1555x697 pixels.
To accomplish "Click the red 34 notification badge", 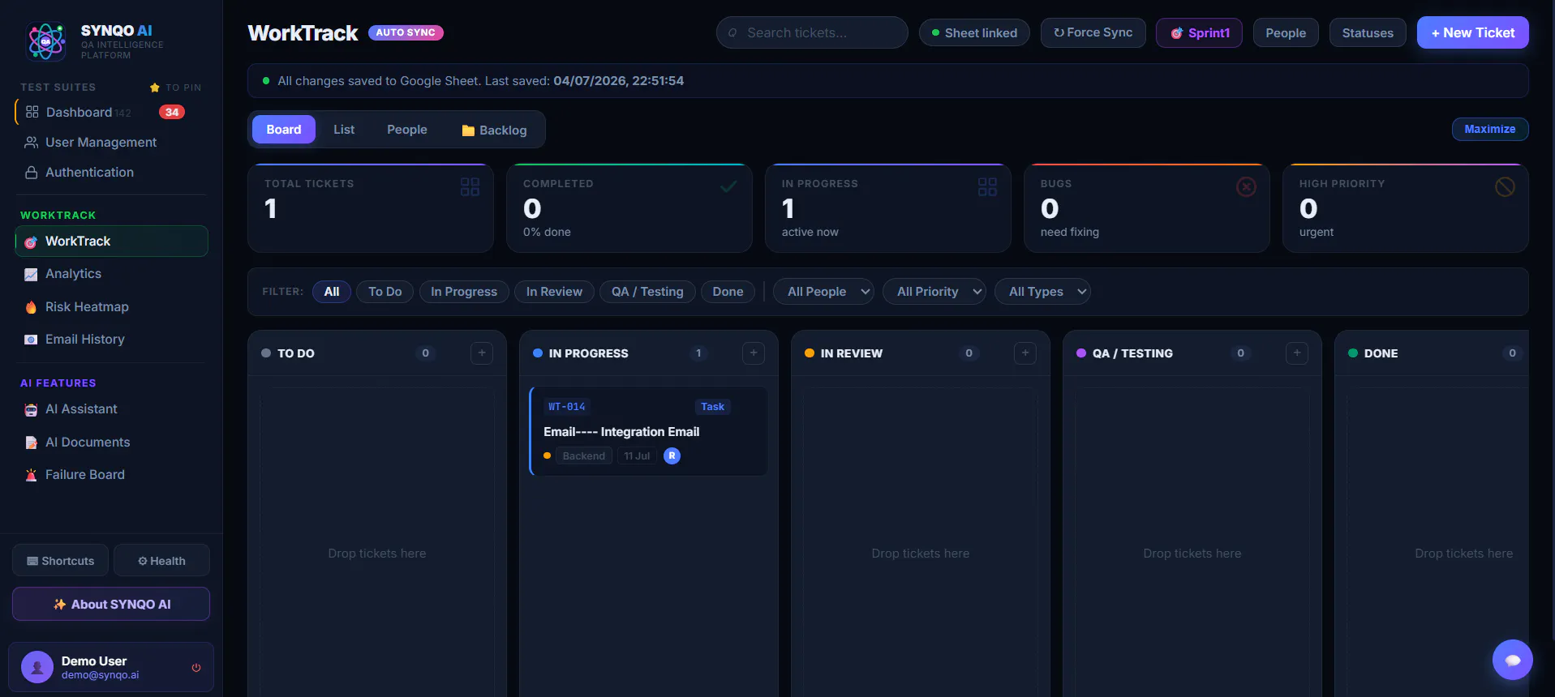I will click(172, 112).
